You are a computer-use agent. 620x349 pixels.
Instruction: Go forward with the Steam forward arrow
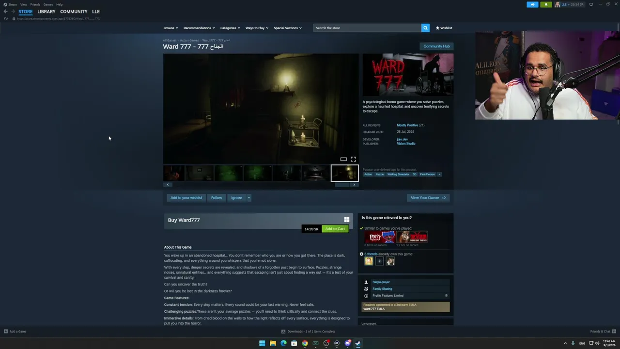point(13,12)
